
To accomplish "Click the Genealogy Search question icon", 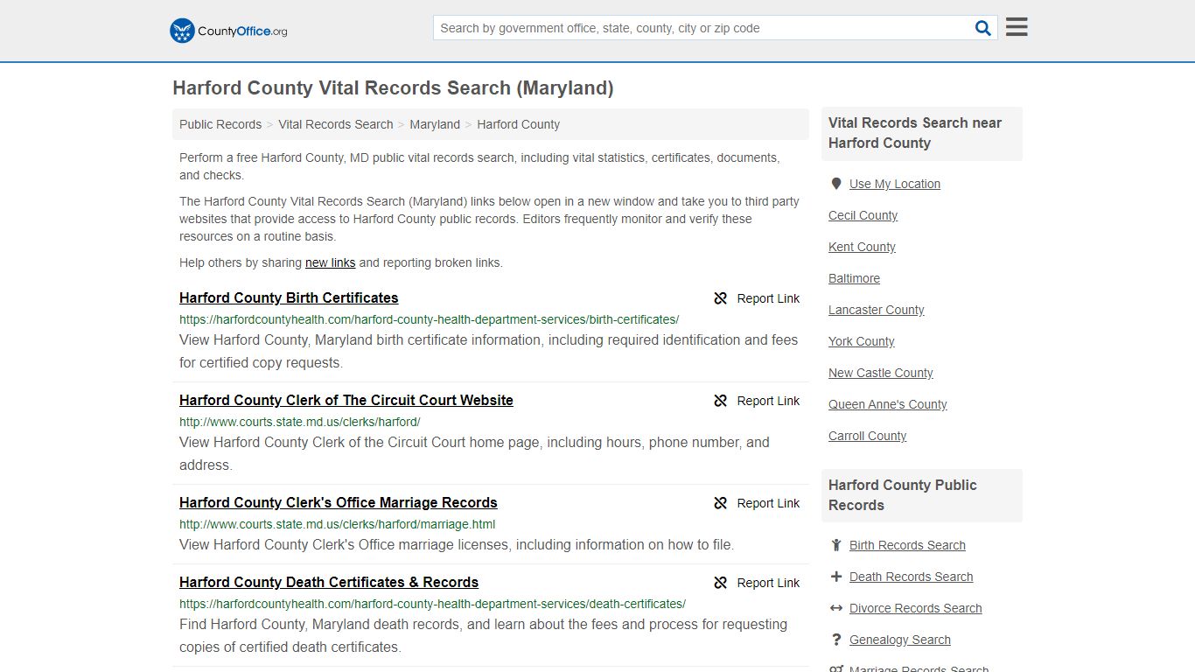I will coord(836,640).
